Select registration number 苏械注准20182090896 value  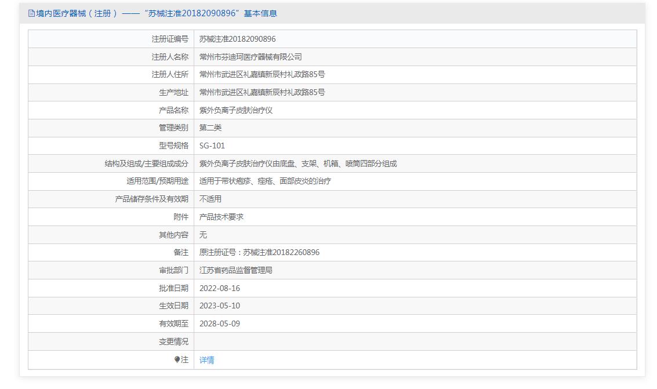pos(238,39)
